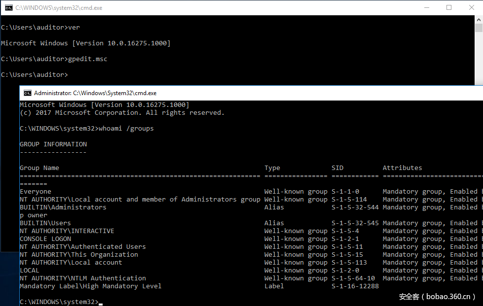This screenshot has height=306, width=483.
Task: Click the final C:\WINDOWS\system32> prompt in the Administrator window
Action: [x=59, y=302]
